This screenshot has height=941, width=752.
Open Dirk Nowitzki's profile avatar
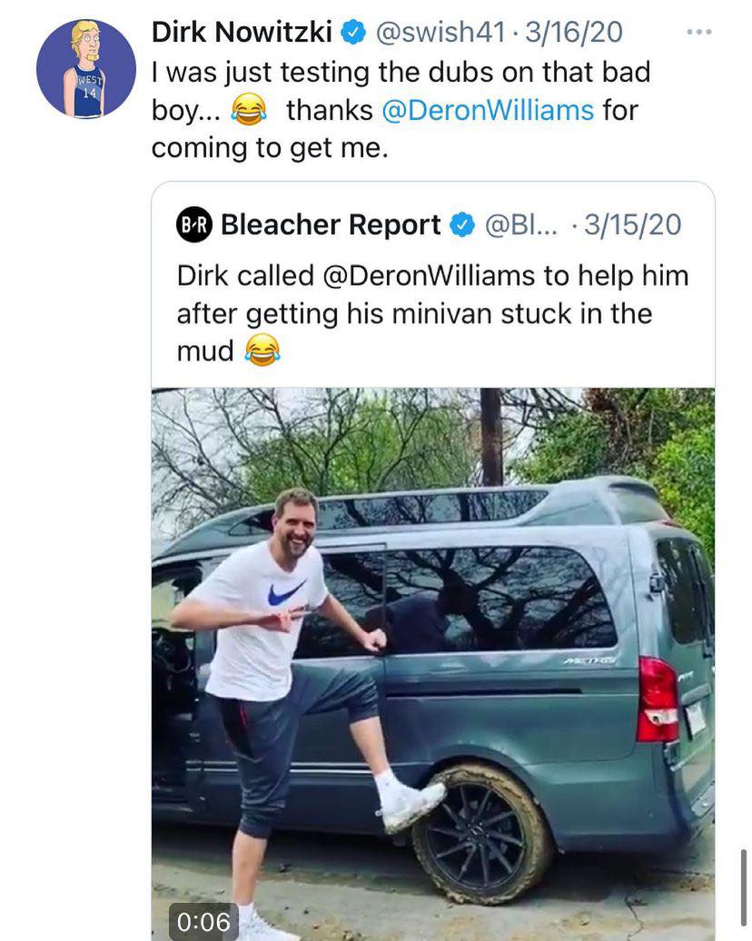point(86,68)
